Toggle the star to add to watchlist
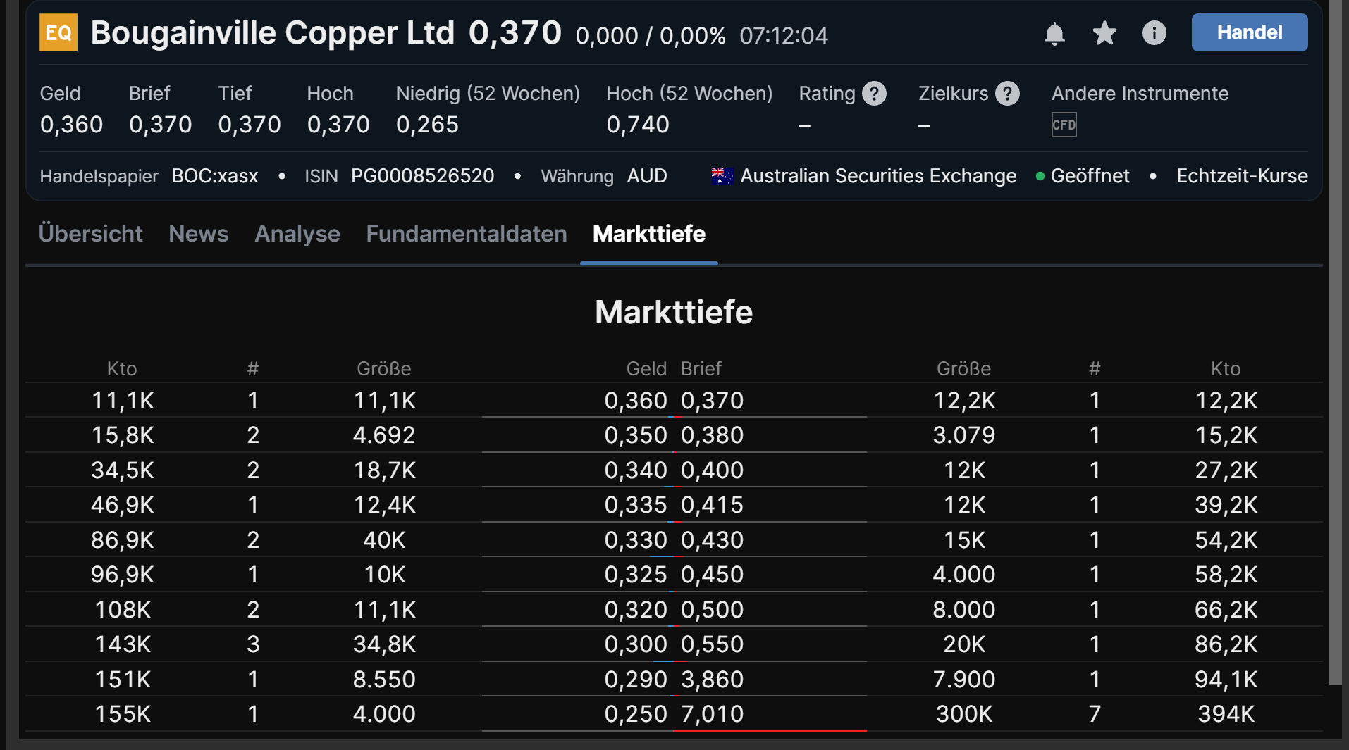Image resolution: width=1349 pixels, height=750 pixels. pyautogui.click(x=1104, y=32)
